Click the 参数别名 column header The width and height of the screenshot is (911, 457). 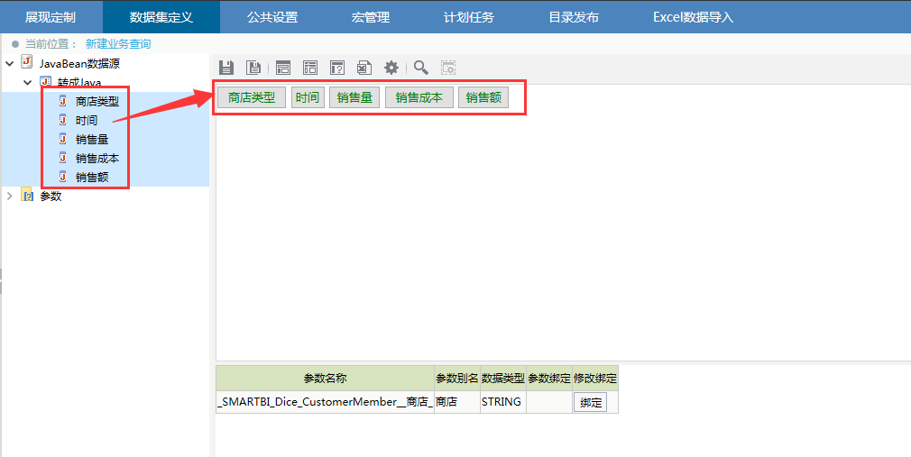coord(457,378)
